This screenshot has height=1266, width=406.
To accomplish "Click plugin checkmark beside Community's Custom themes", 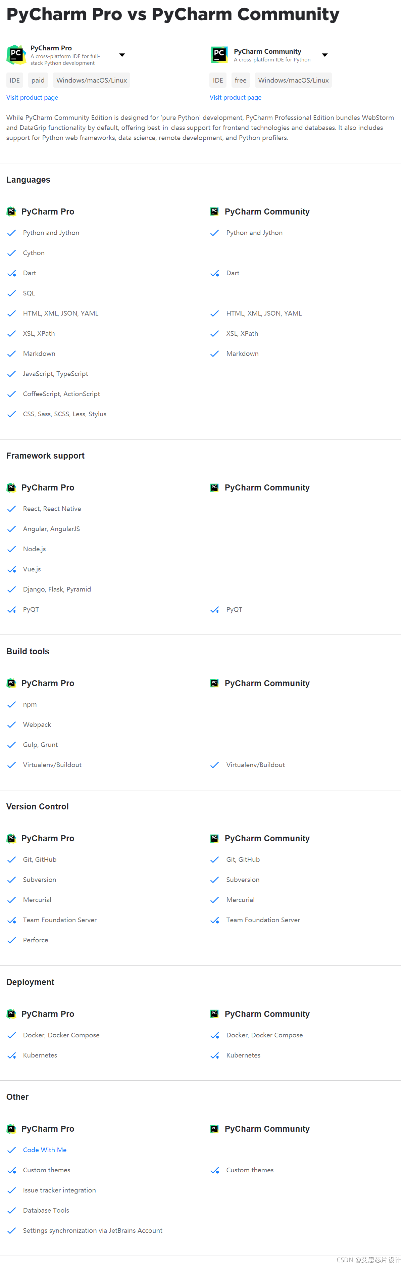I will [x=214, y=1171].
